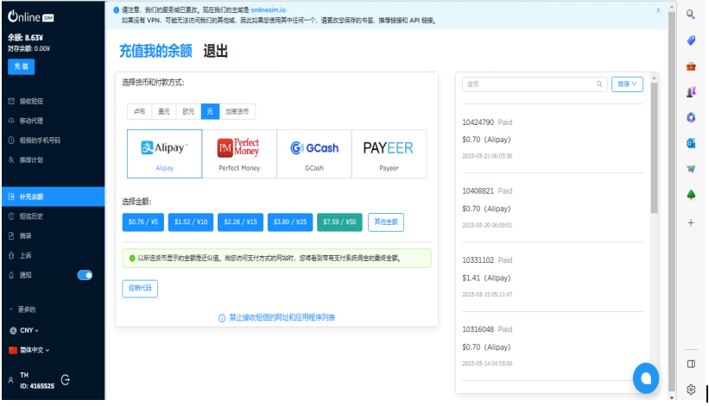Select the Alipay payment method
This screenshot has width=709, height=406.
click(165, 153)
